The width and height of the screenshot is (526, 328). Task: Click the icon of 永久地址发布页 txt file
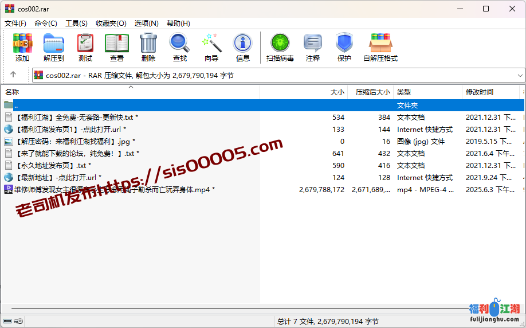click(x=9, y=165)
